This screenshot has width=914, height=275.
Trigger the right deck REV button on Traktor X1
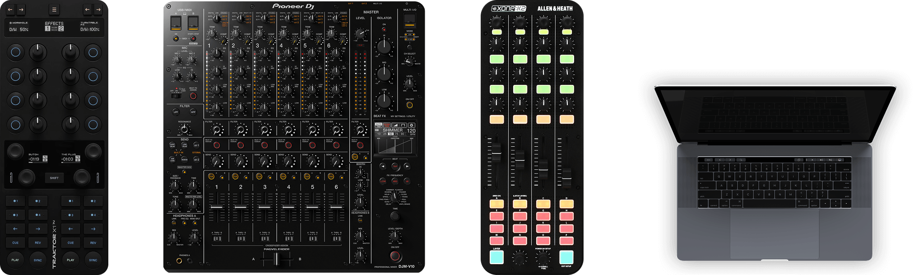93,242
